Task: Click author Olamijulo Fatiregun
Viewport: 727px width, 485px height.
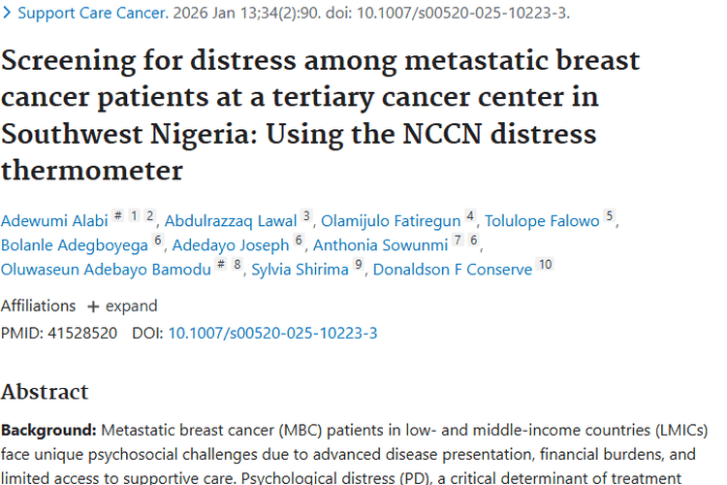Action: coord(391,221)
